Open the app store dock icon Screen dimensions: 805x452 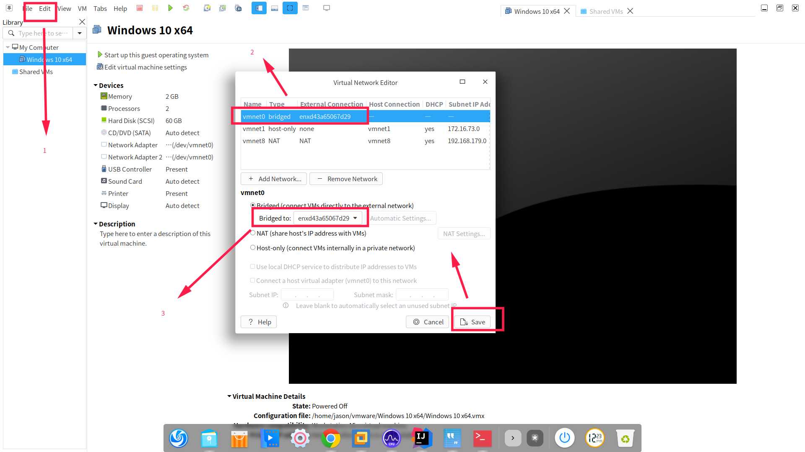239,438
